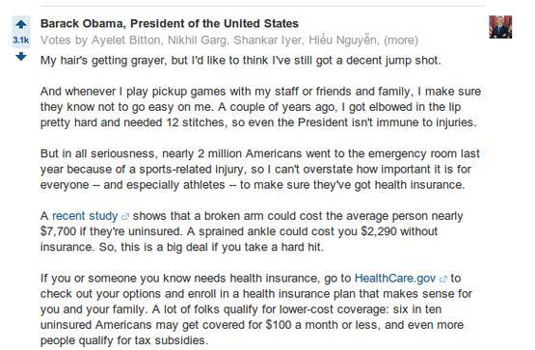The image size is (535, 350).
Task: Open the author's profile photo thumbnail
Action: click(500, 27)
